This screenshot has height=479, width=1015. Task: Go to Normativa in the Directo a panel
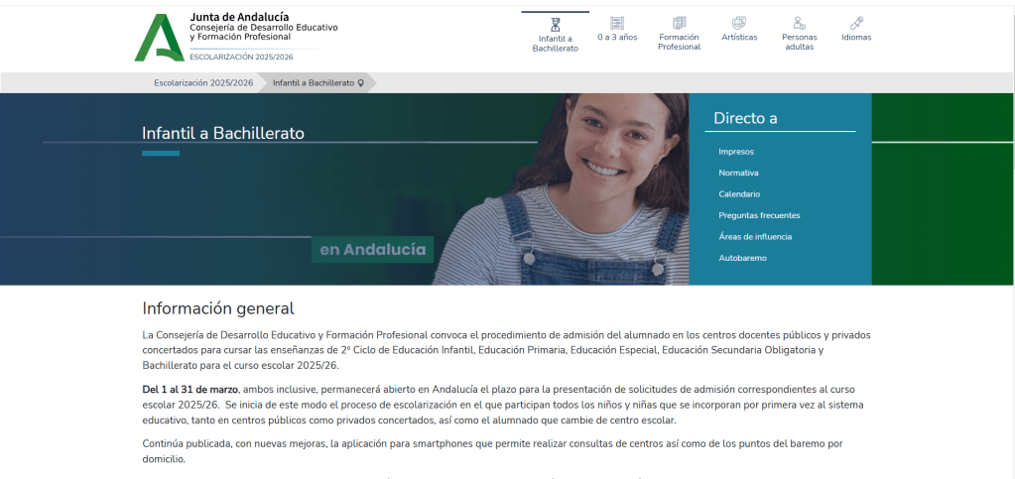[738, 173]
